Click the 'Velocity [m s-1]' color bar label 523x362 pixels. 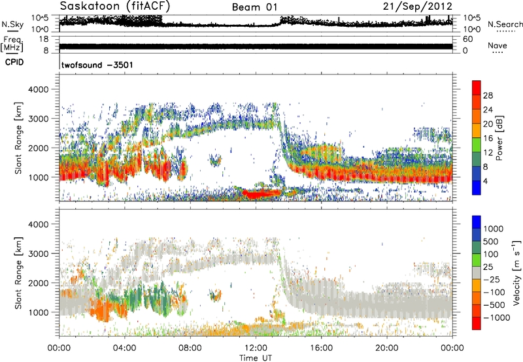[x=516, y=272]
